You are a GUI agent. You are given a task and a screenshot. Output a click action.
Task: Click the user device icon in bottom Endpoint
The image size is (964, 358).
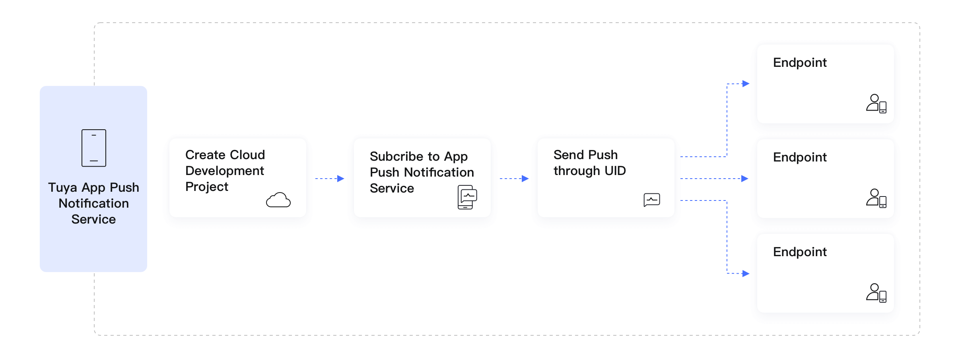tap(877, 293)
